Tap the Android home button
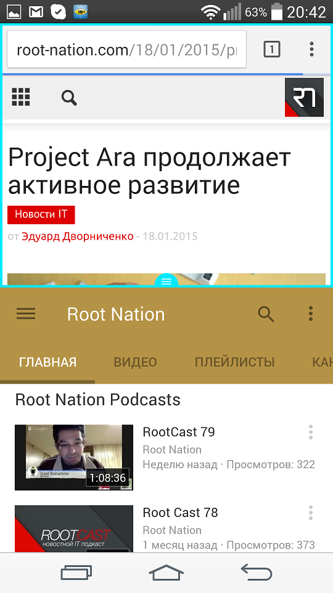The image size is (333, 593). [166, 573]
